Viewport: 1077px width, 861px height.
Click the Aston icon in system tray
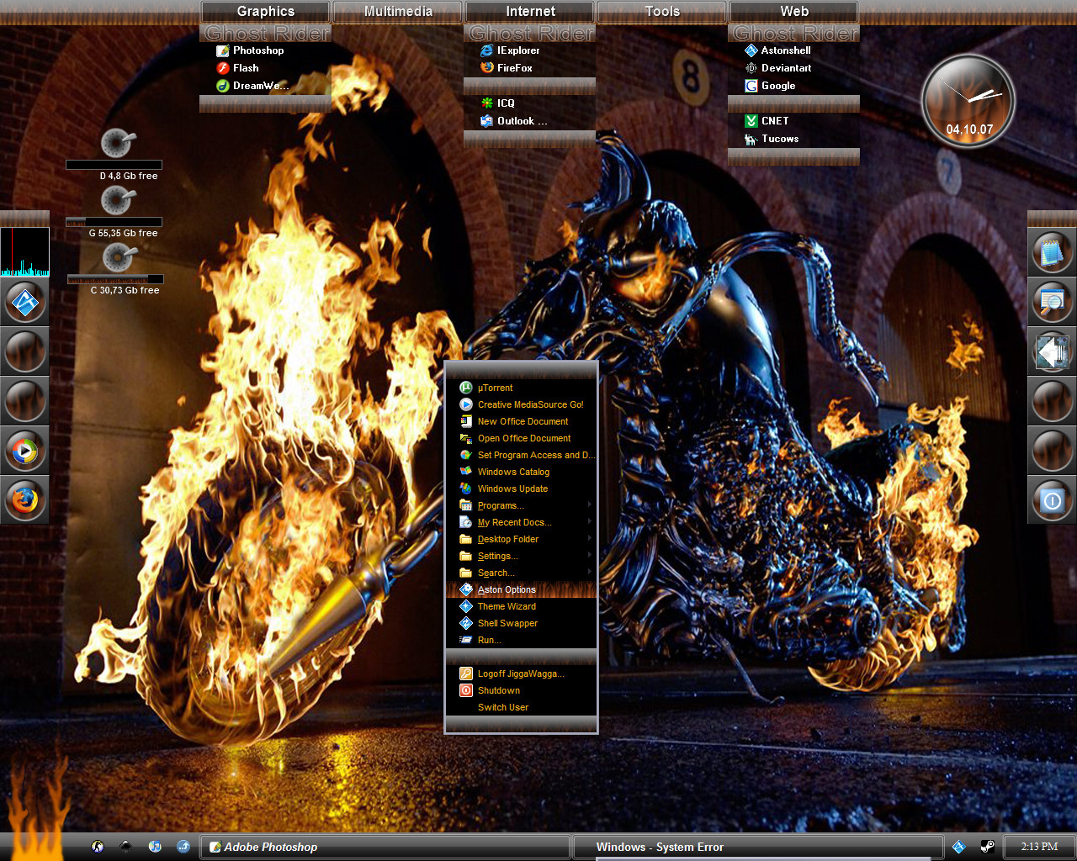click(958, 847)
